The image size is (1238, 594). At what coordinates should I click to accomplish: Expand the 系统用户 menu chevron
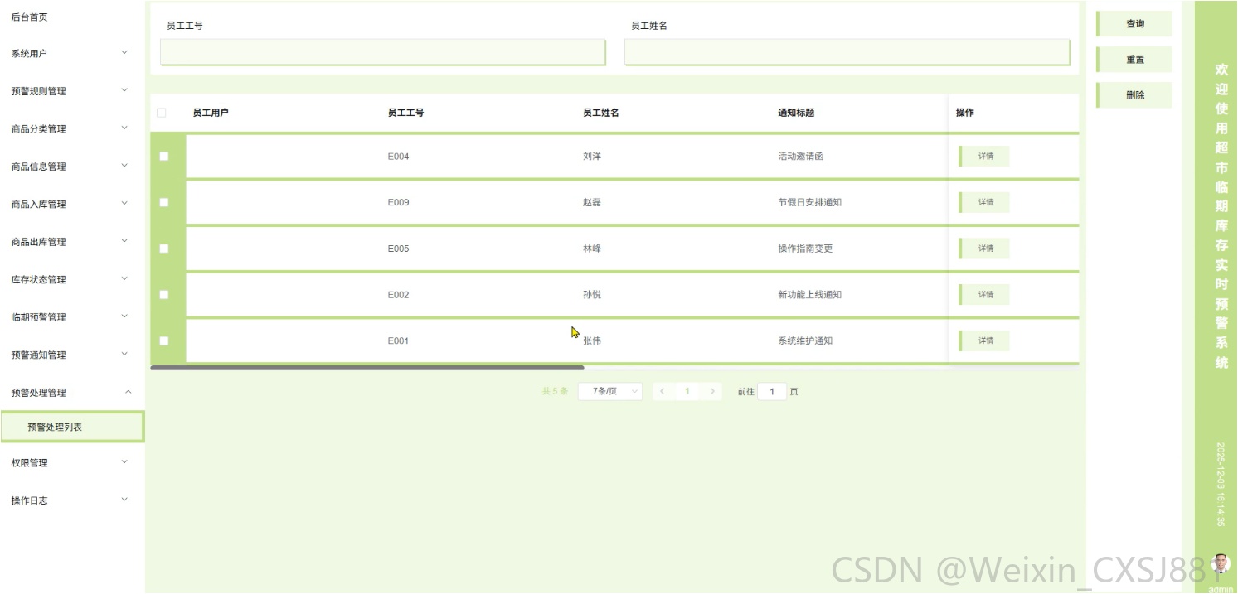click(124, 53)
